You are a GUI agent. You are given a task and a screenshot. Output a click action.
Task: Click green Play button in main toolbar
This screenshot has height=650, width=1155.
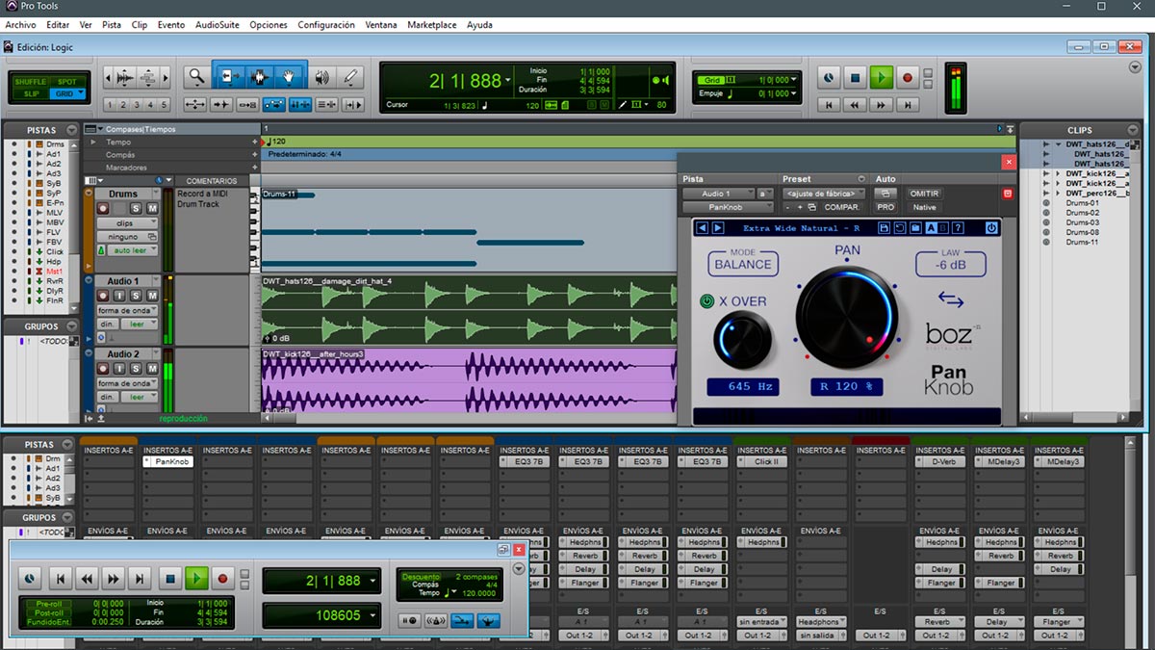(x=881, y=77)
